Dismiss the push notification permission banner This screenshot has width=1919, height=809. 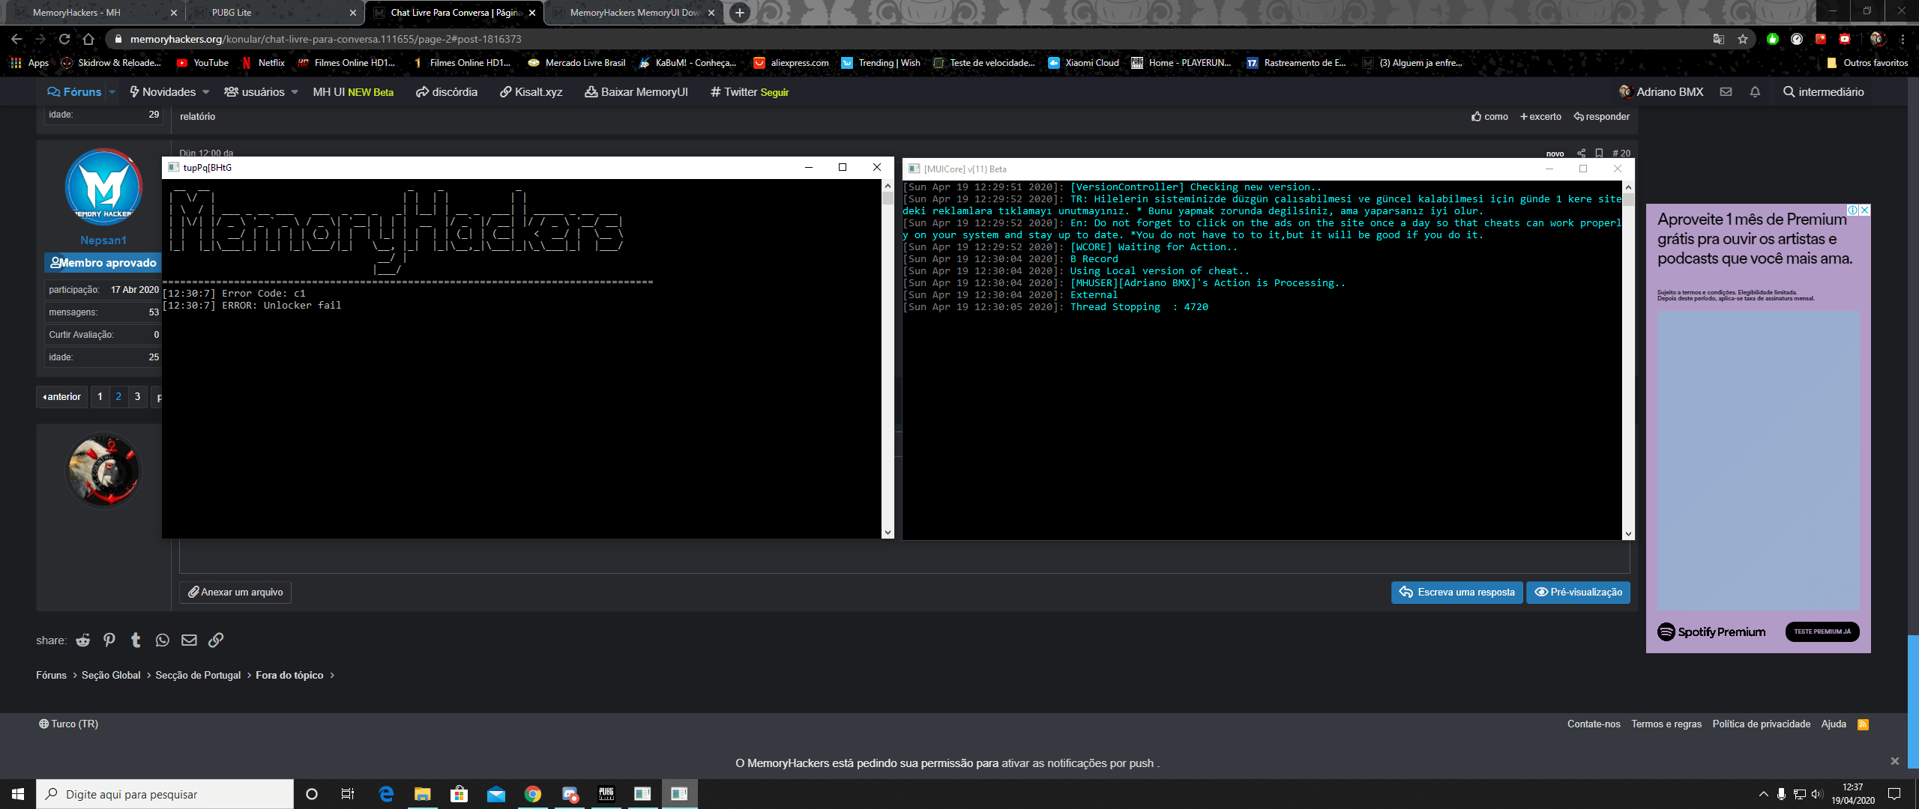1895,761
